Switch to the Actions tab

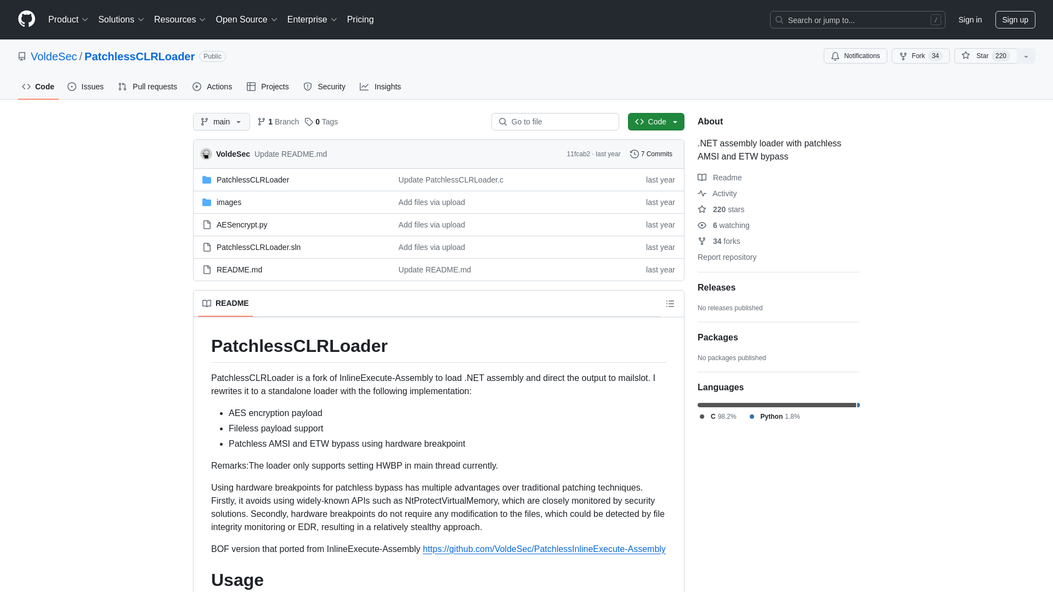click(x=212, y=87)
